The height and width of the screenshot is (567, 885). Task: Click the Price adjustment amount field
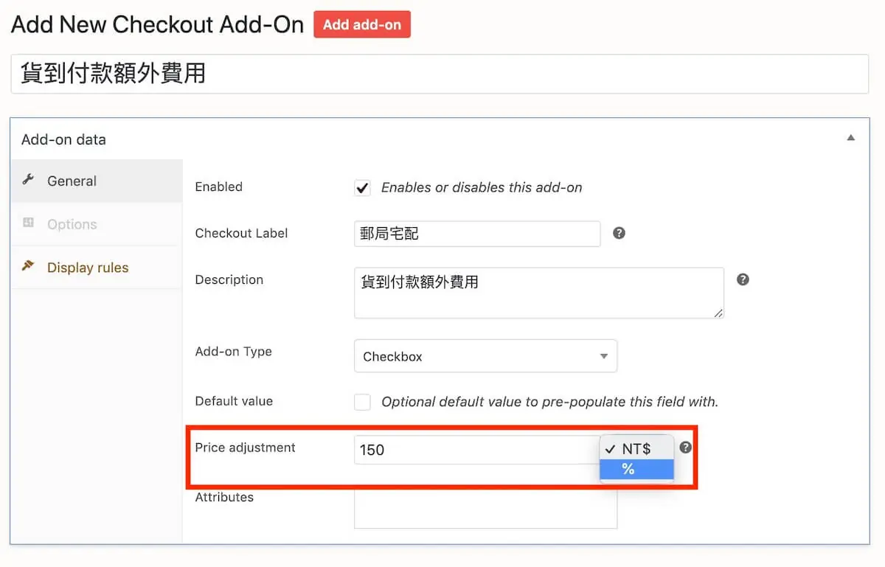pos(476,450)
